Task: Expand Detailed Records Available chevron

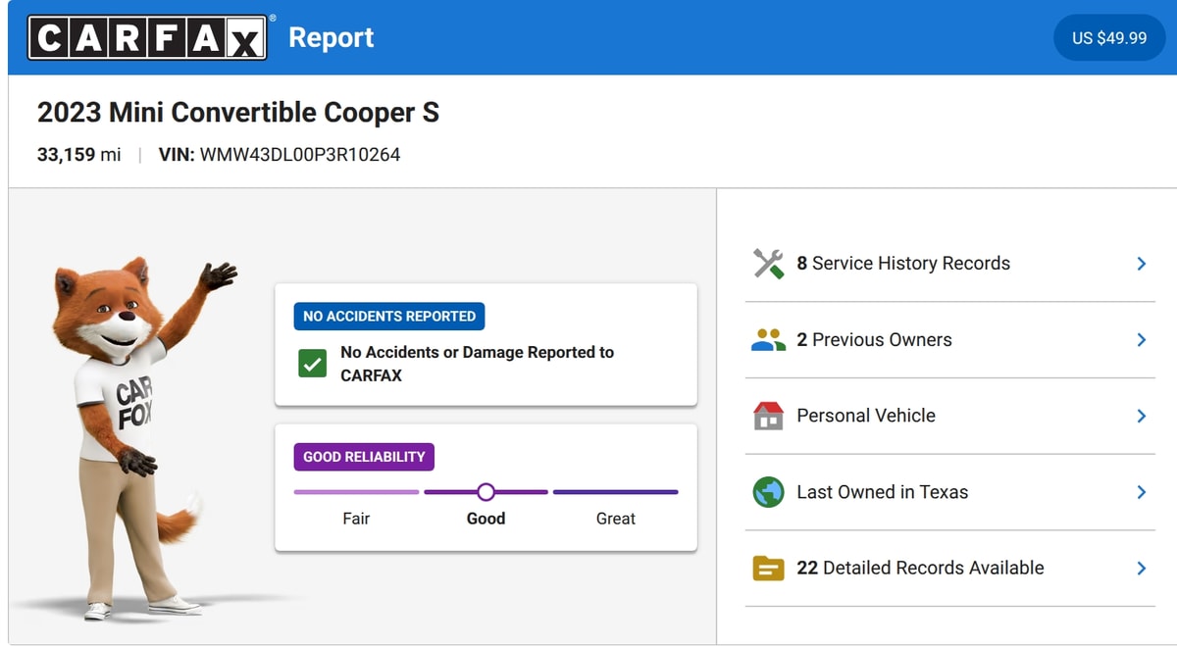Action: point(1141,568)
